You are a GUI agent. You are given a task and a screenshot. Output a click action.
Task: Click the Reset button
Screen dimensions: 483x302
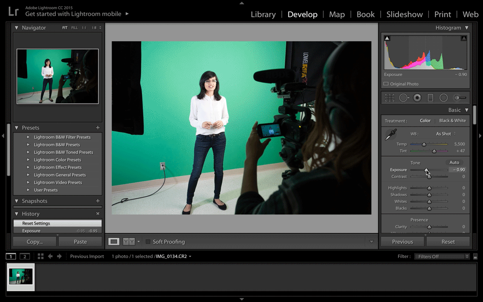(x=448, y=242)
